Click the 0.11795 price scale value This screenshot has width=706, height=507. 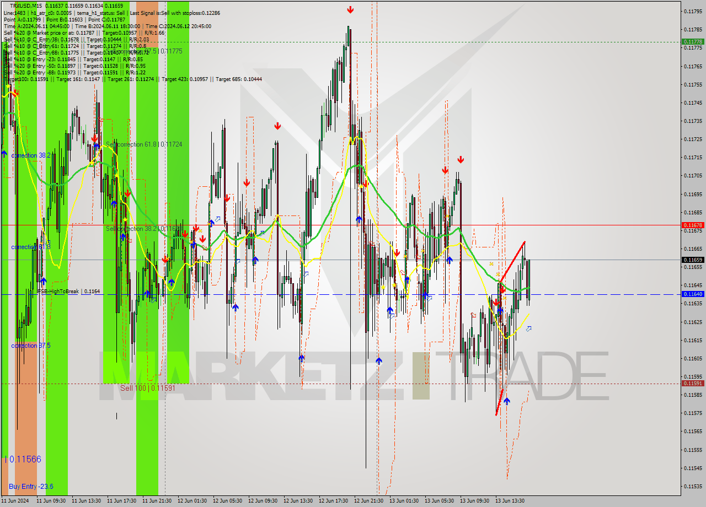click(x=693, y=11)
